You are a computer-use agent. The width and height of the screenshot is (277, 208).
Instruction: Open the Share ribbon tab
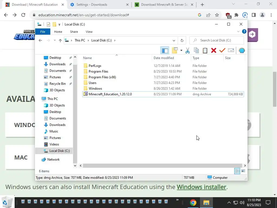74,32
